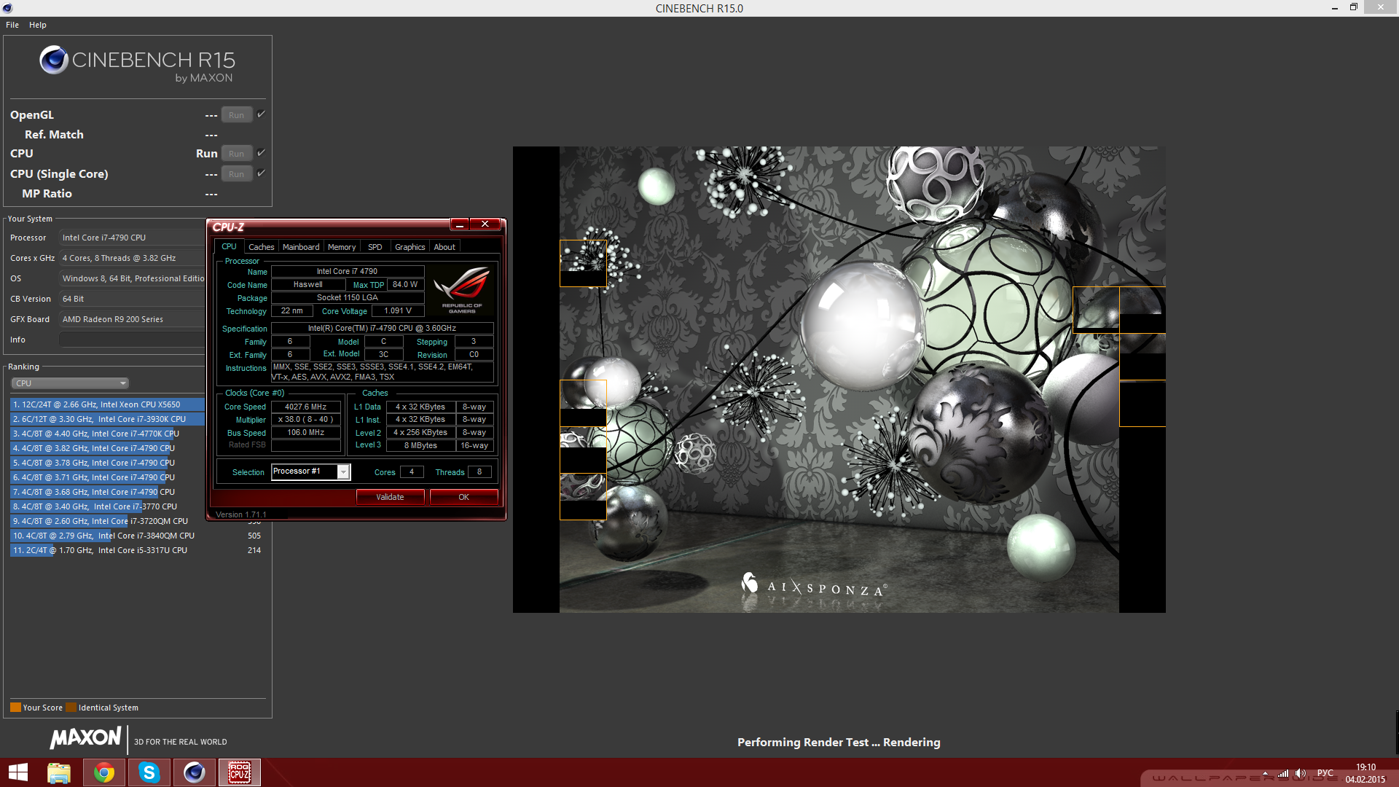The width and height of the screenshot is (1399, 787).
Task: Minimize the CPU-Z window
Action: point(460,224)
